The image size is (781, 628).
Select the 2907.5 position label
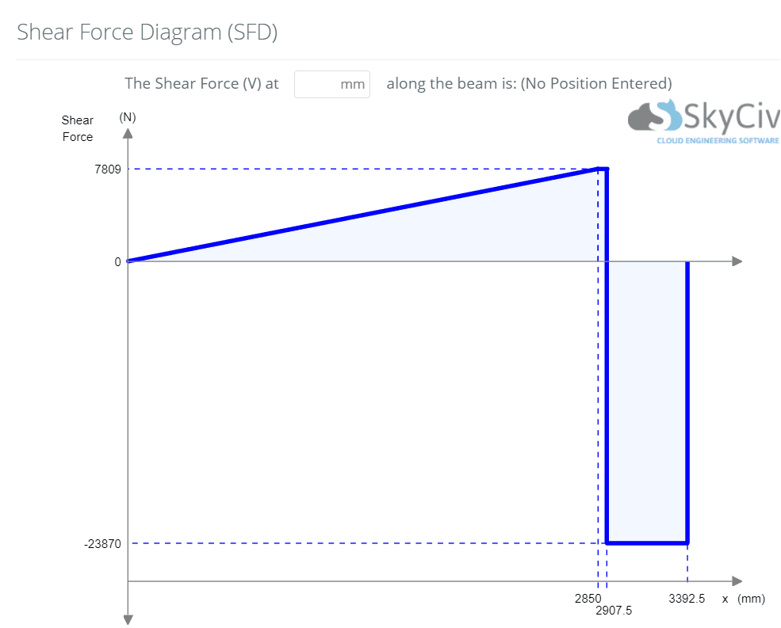pos(614,611)
